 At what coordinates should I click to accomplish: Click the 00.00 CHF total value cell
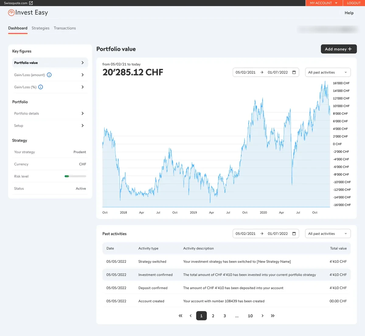338,301
